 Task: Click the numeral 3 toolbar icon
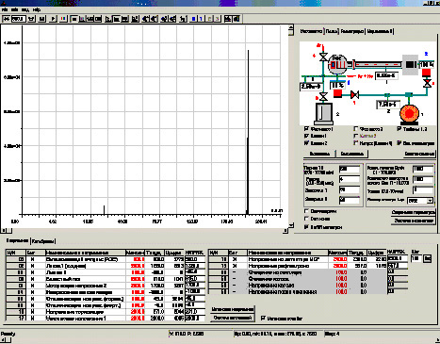217,19
